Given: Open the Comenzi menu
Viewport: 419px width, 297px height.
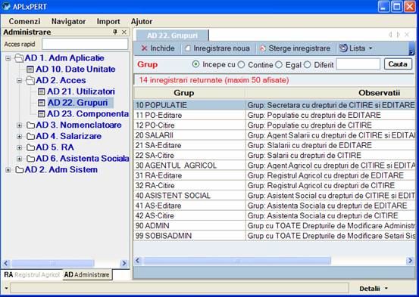Looking at the screenshot, I should 24,21.
